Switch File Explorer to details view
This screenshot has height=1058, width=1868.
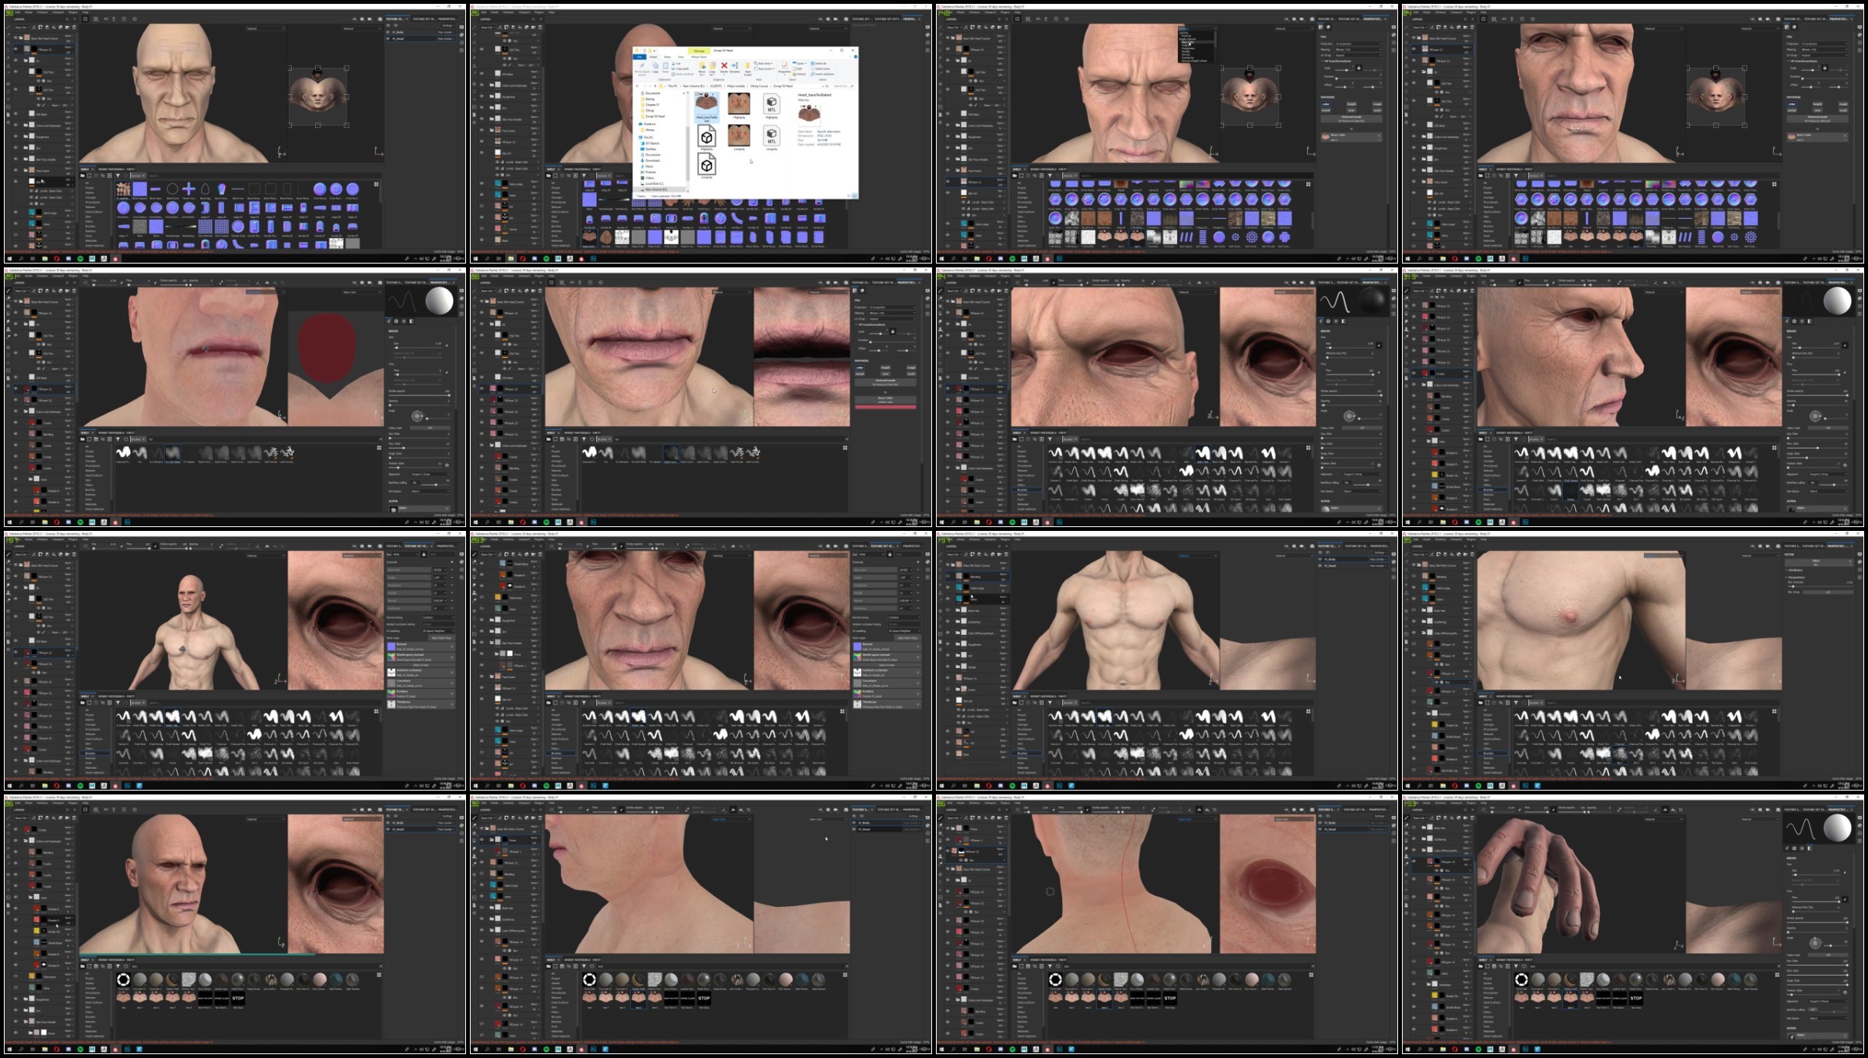849,196
